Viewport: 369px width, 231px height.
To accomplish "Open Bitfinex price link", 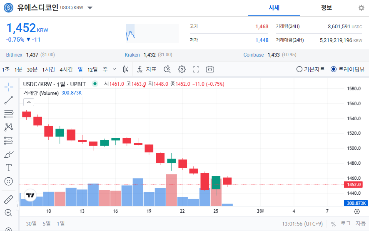I will pyautogui.click(x=14, y=55).
